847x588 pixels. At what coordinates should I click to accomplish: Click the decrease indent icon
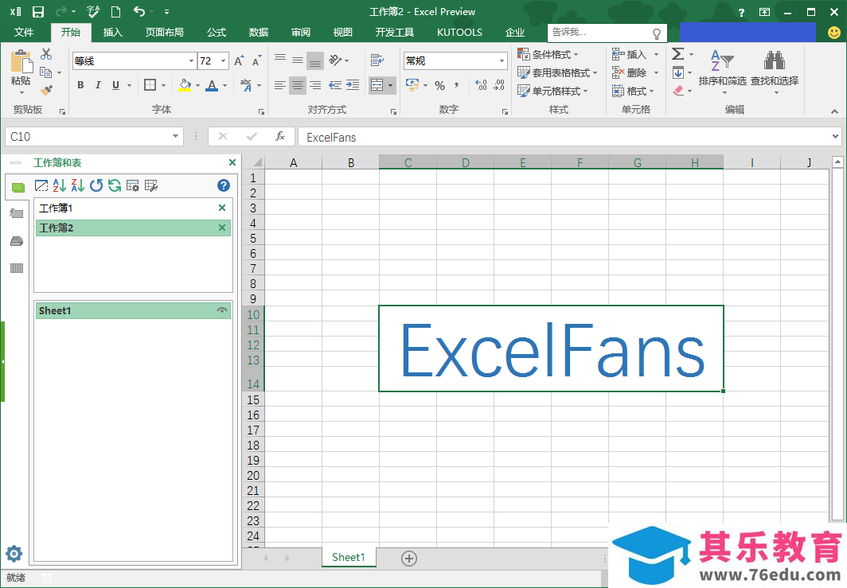point(335,85)
